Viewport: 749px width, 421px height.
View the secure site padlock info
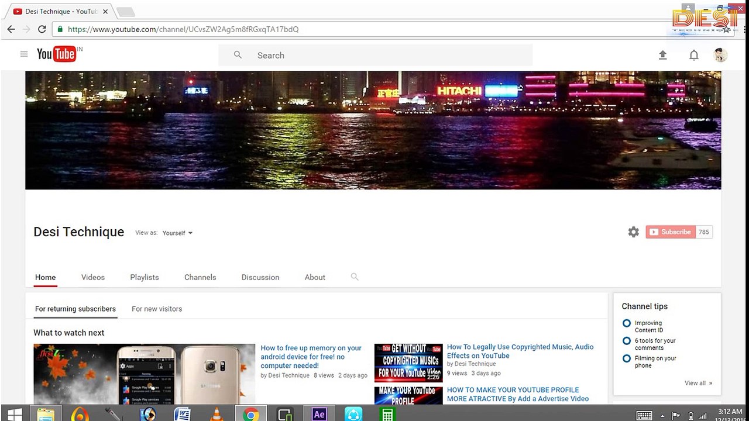(x=60, y=29)
